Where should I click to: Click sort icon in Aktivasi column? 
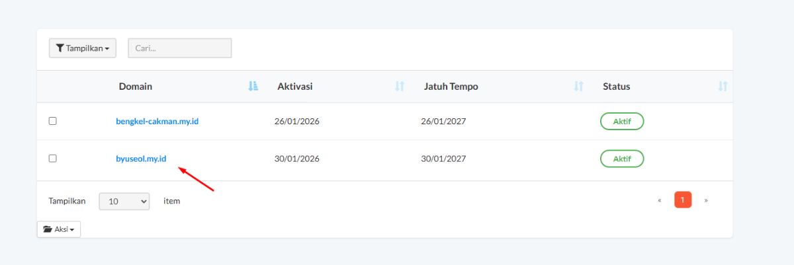pyautogui.click(x=399, y=87)
